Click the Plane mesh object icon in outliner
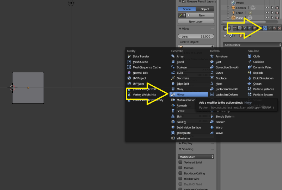The image size is (282, 190). point(233,18)
